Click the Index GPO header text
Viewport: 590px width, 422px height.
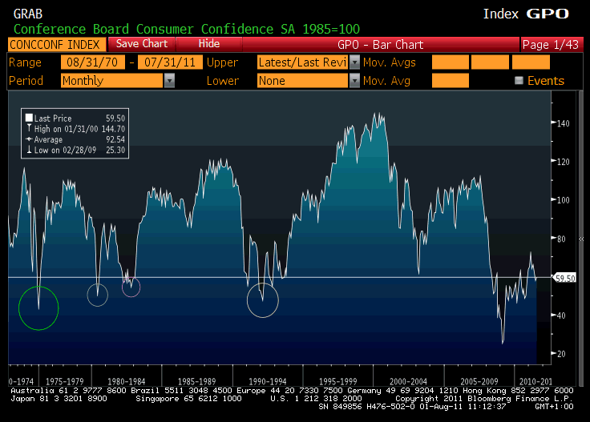(x=526, y=14)
